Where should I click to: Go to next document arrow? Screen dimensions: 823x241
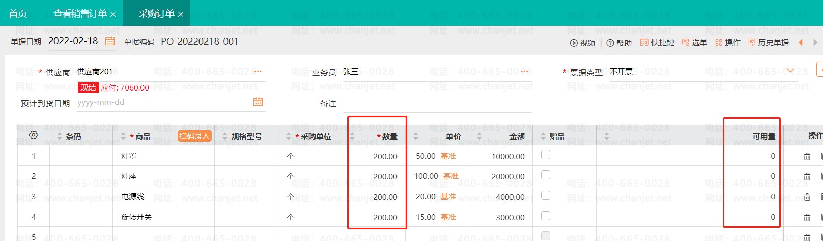pos(815,43)
